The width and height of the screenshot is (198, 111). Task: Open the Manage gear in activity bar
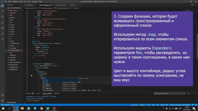click(2, 101)
